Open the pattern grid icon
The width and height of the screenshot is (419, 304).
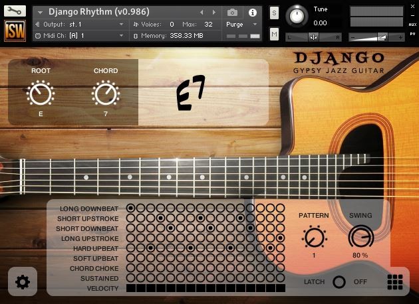tap(395, 282)
